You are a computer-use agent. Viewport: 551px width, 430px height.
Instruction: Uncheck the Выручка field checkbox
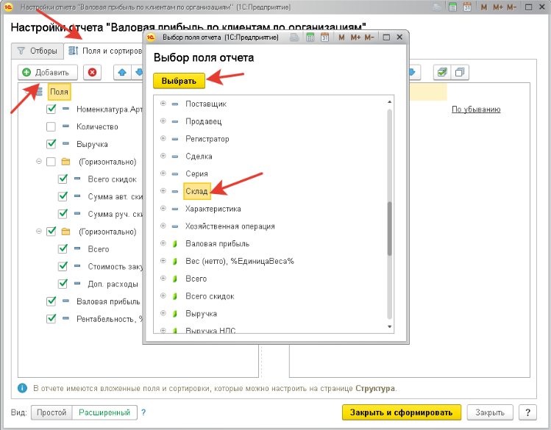click(x=51, y=144)
